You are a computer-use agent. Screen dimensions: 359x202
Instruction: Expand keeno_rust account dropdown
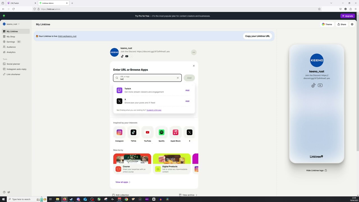coord(11,24)
